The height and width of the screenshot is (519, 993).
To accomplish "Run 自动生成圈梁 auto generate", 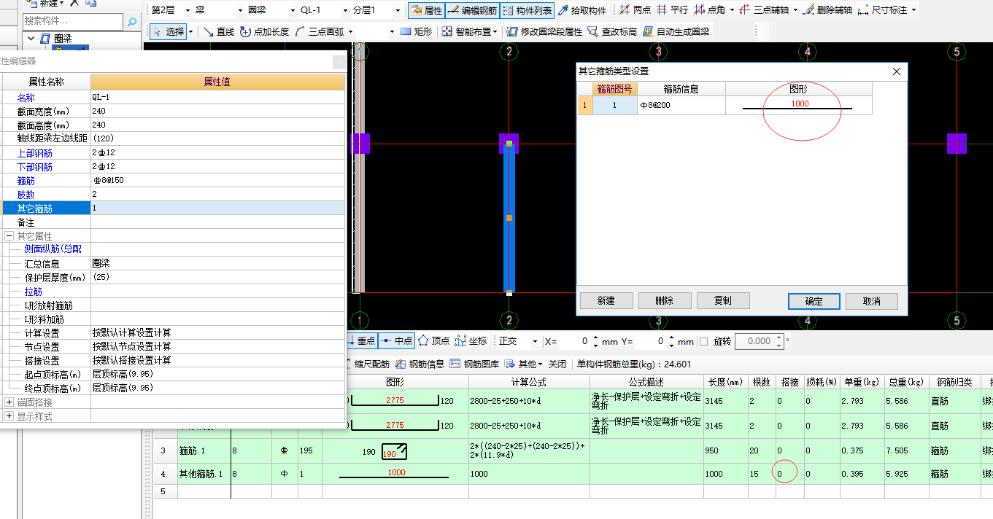I will pyautogui.click(x=676, y=32).
